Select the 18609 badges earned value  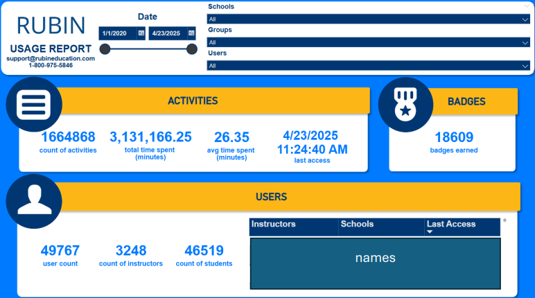(x=454, y=137)
